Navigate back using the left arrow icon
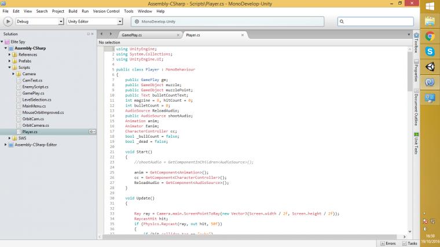 (x=101, y=35)
